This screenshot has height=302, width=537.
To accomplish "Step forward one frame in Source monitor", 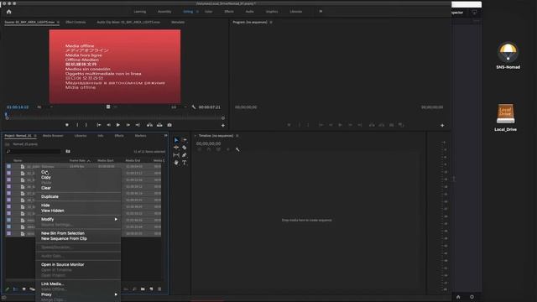I will click(x=128, y=125).
